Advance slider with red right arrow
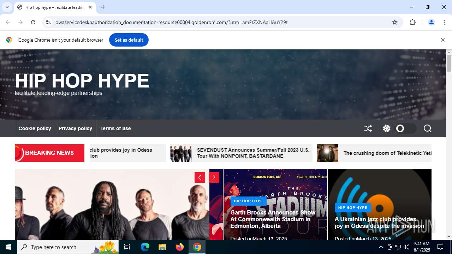The height and width of the screenshot is (254, 452). coord(214,177)
